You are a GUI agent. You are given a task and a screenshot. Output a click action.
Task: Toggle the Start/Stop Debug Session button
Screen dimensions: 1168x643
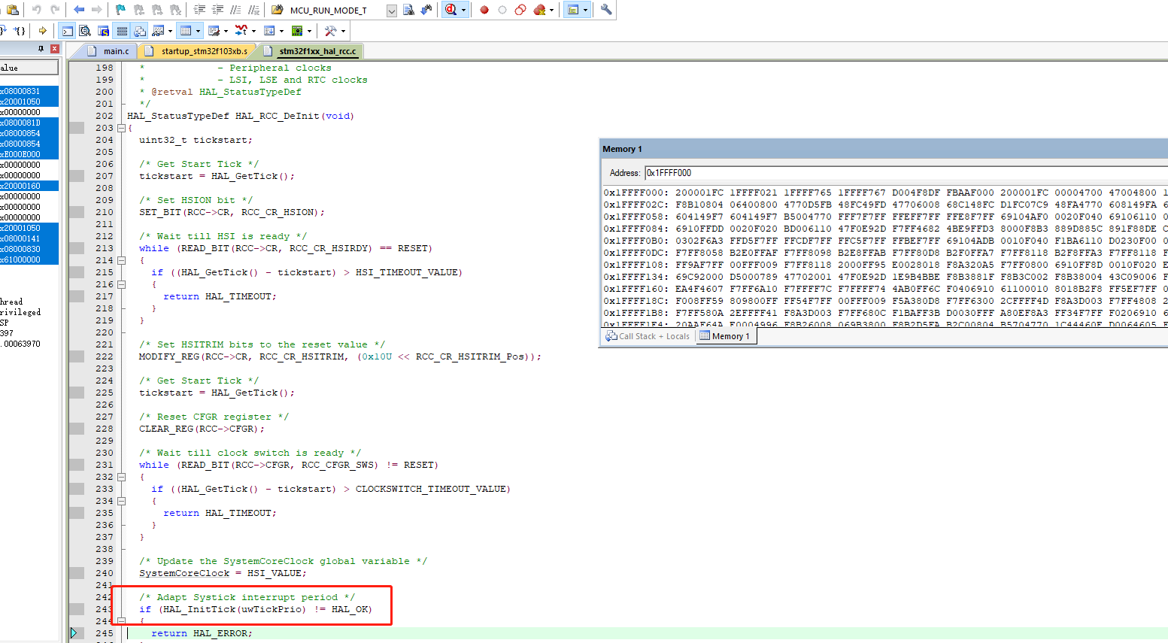pyautogui.click(x=451, y=10)
